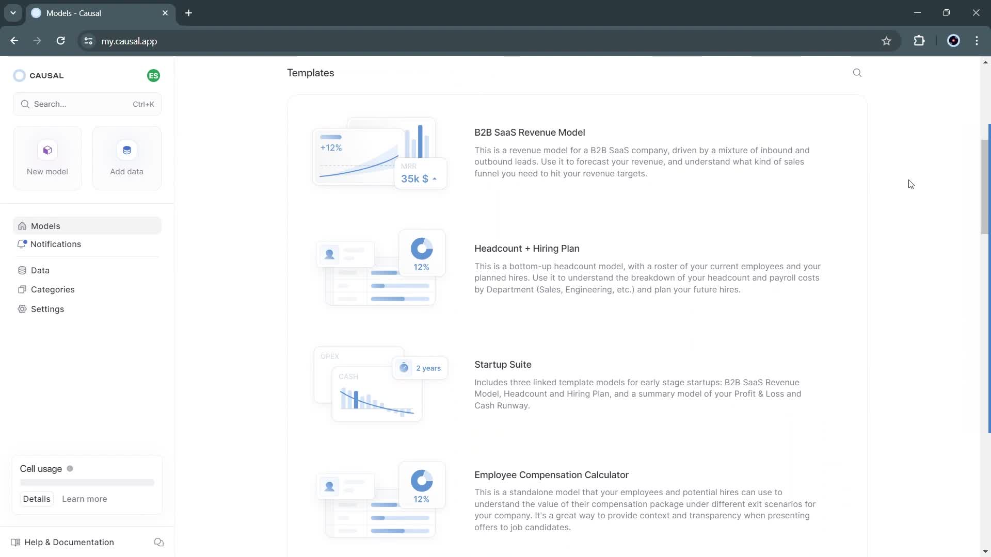Click the Data sidebar icon
The image size is (991, 557).
[23, 270]
